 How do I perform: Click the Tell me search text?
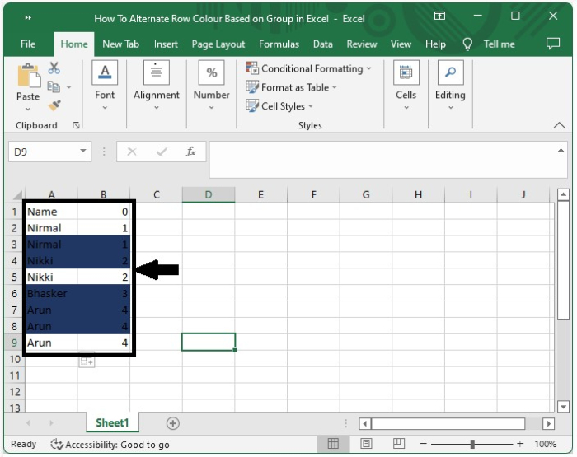(x=499, y=44)
